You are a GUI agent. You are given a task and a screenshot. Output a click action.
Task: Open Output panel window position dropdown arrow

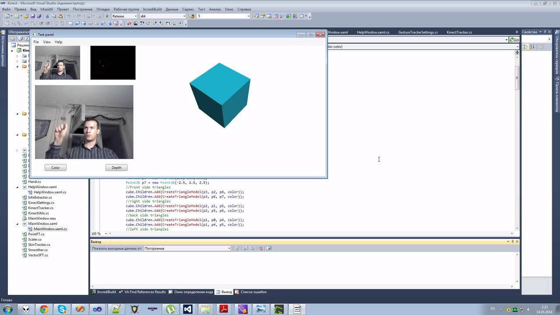(508, 241)
